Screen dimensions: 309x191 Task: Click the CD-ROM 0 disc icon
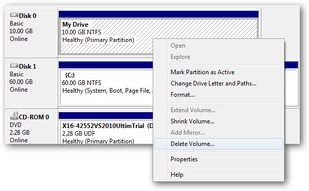pyautogui.click(x=14, y=116)
